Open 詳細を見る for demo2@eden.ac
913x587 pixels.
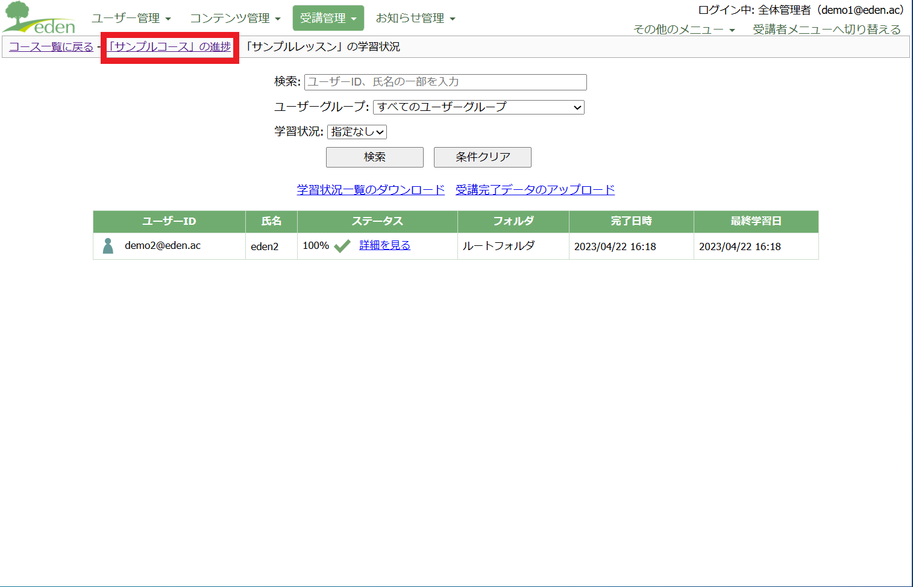(x=384, y=245)
